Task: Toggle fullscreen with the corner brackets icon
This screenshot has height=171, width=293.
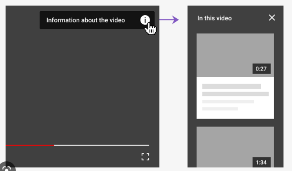Action: [146, 157]
